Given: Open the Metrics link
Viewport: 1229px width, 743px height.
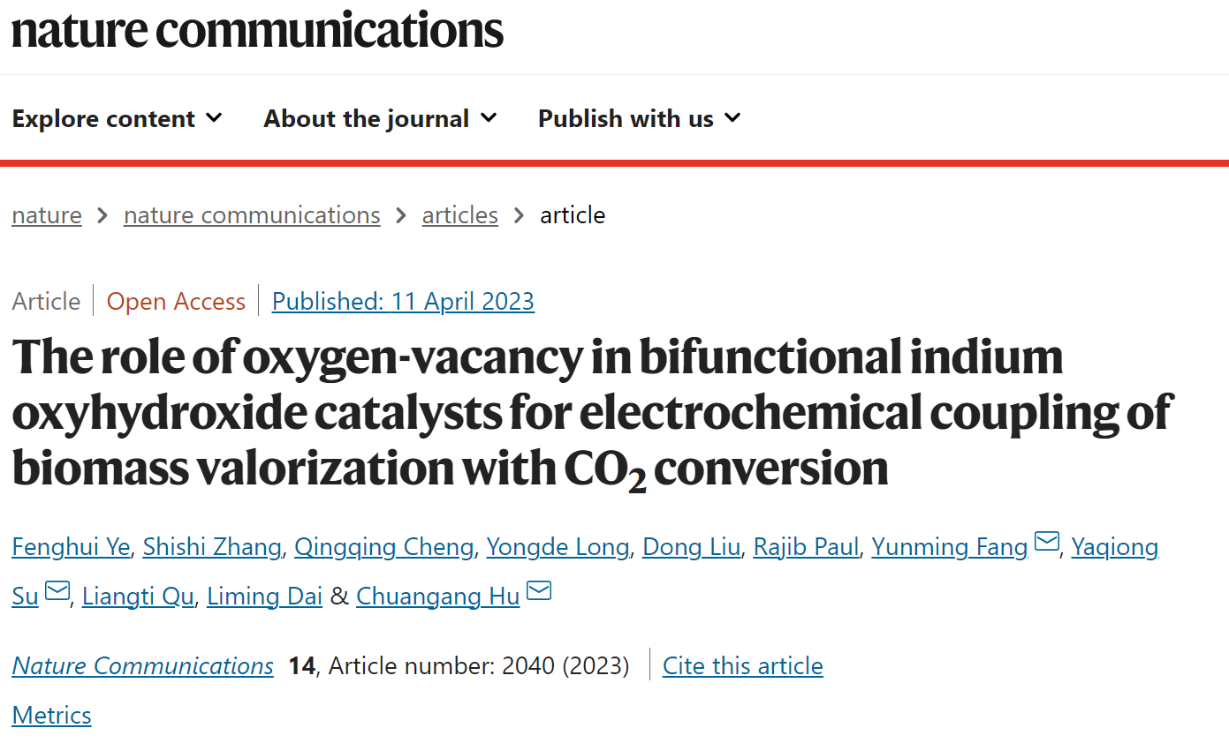Looking at the screenshot, I should pos(52,715).
